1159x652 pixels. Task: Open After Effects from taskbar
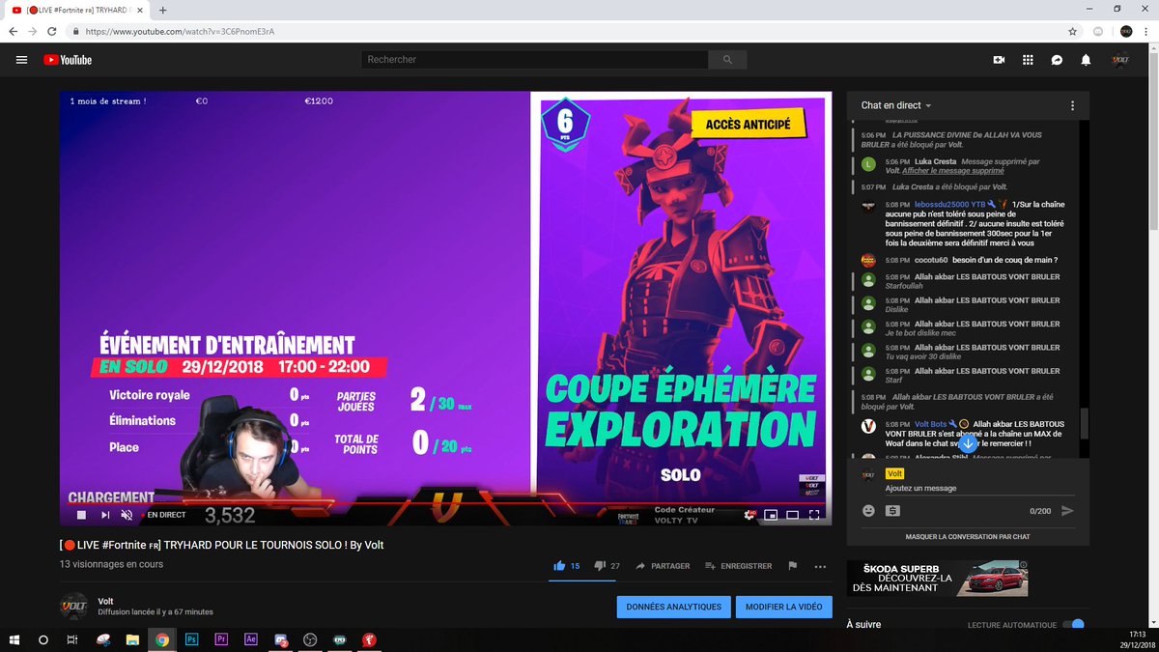coord(251,639)
